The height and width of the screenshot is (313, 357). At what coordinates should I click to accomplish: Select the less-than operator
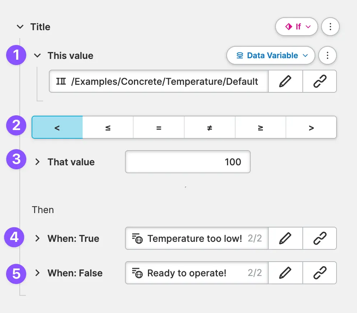[57, 128]
